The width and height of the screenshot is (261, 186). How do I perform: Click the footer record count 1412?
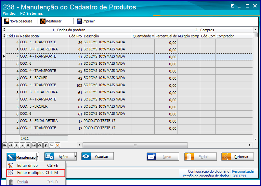tap(44, 139)
